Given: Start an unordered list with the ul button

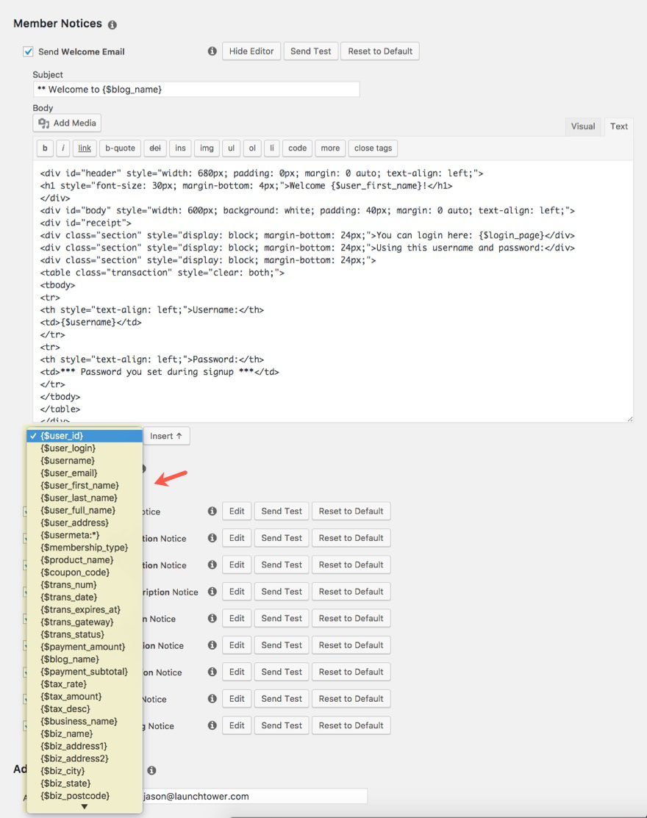Looking at the screenshot, I should [231, 148].
